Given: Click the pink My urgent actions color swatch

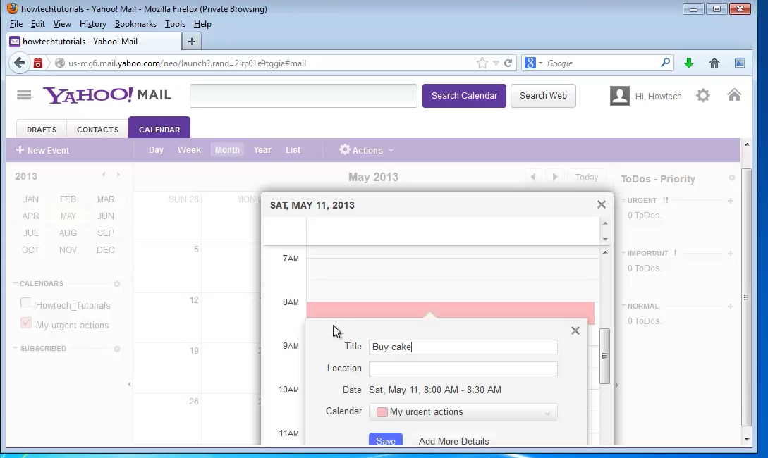Looking at the screenshot, I should pos(382,412).
